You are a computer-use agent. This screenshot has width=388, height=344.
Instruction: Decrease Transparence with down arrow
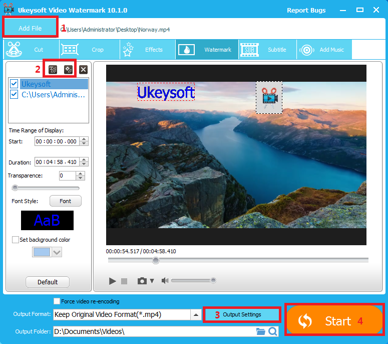81,178
